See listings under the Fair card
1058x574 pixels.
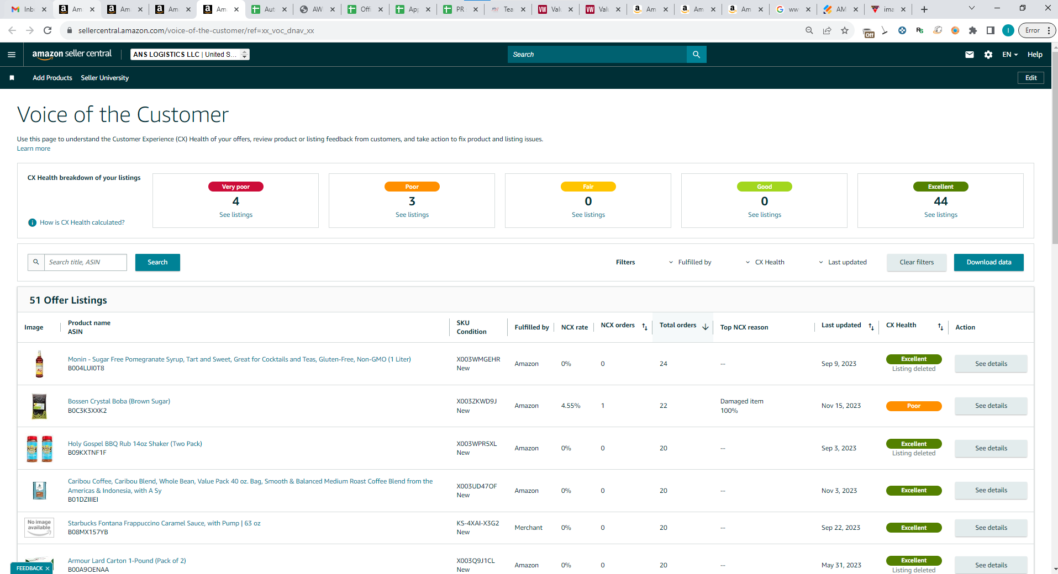point(588,215)
